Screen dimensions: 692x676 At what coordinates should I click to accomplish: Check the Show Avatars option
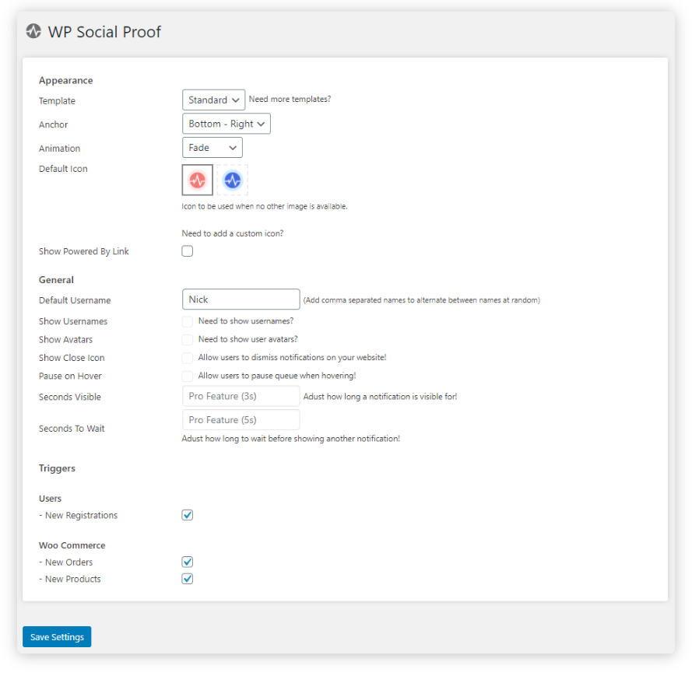pyautogui.click(x=187, y=339)
